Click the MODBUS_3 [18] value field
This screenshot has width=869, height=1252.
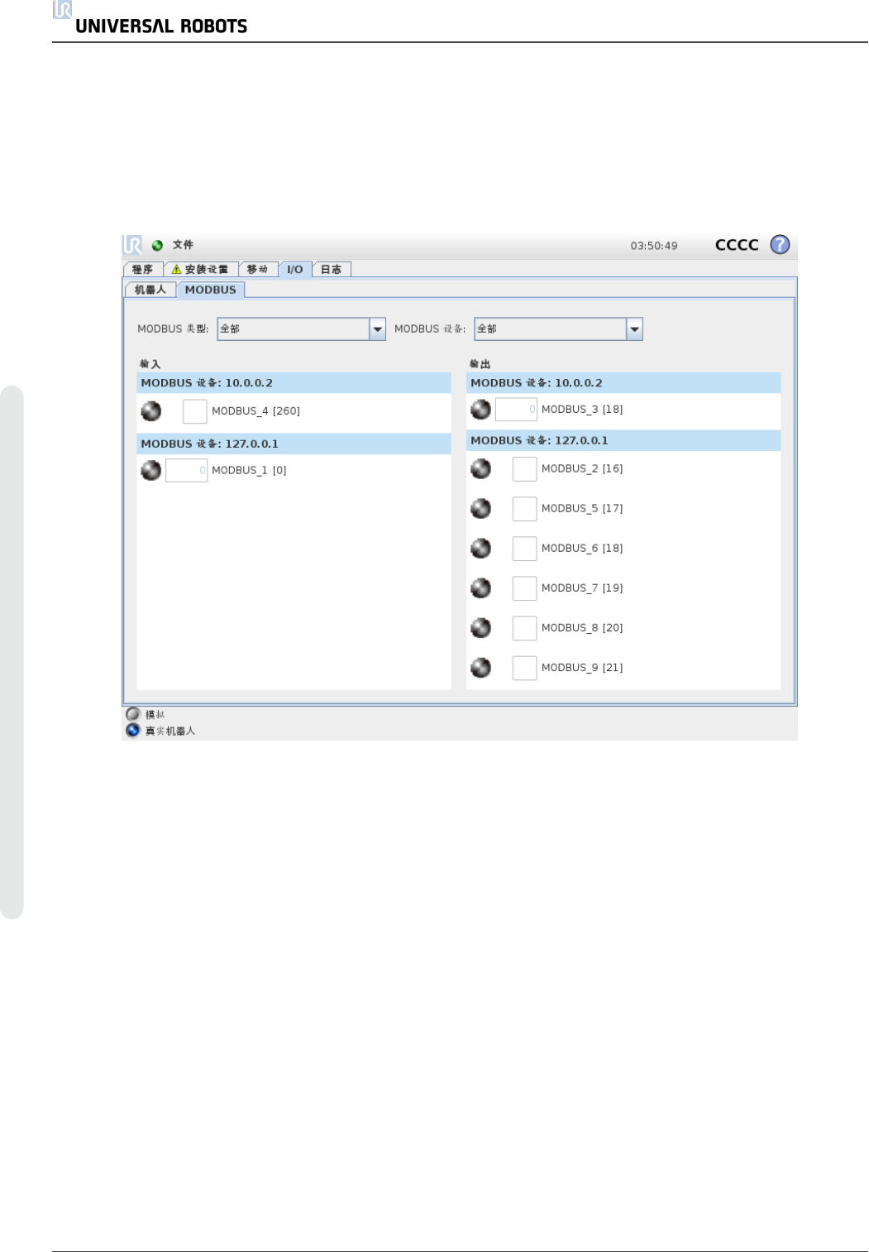point(516,410)
